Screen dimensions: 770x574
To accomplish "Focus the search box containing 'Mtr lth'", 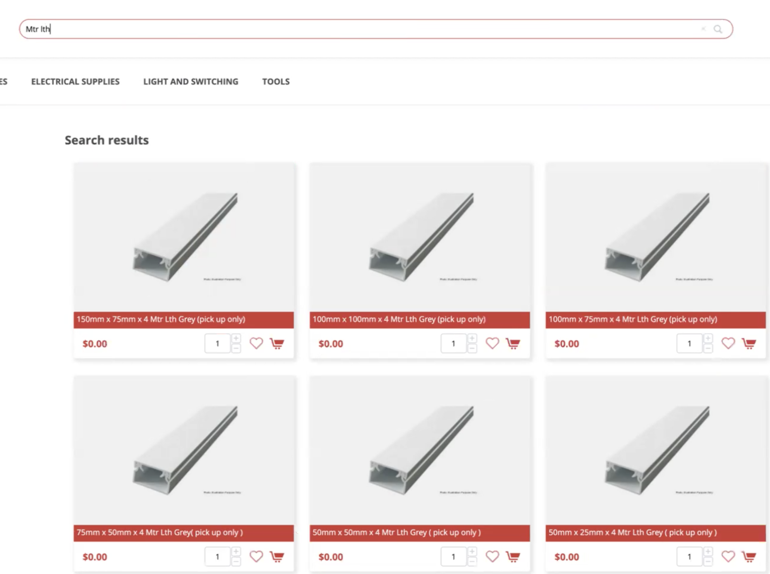I will tap(376, 29).
